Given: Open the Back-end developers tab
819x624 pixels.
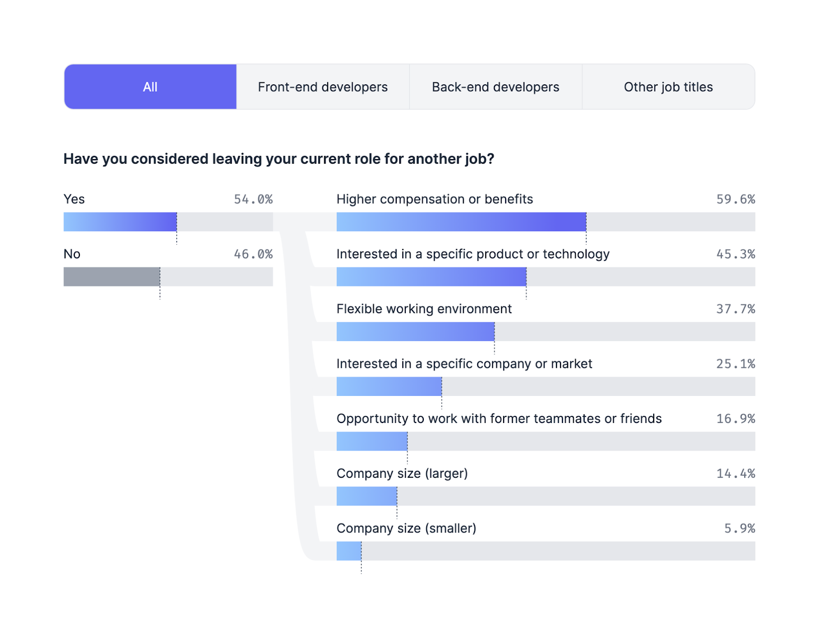Looking at the screenshot, I should coord(495,87).
